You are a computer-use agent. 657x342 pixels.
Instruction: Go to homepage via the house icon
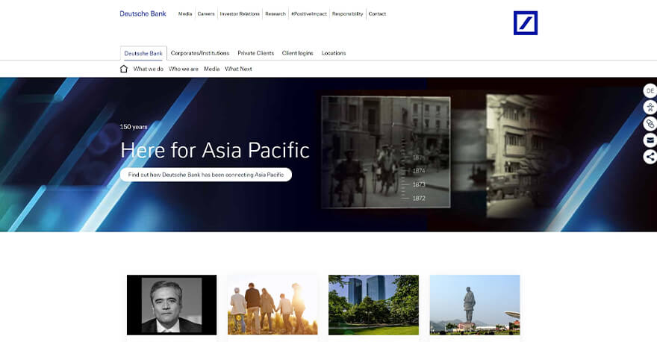click(124, 69)
